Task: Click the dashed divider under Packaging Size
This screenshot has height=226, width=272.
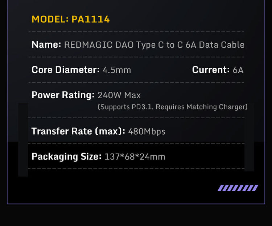Action: point(136,168)
